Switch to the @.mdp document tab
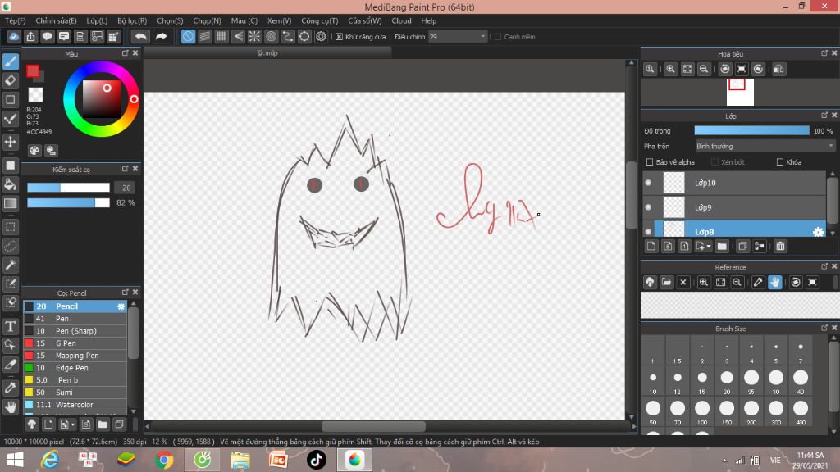 point(267,53)
